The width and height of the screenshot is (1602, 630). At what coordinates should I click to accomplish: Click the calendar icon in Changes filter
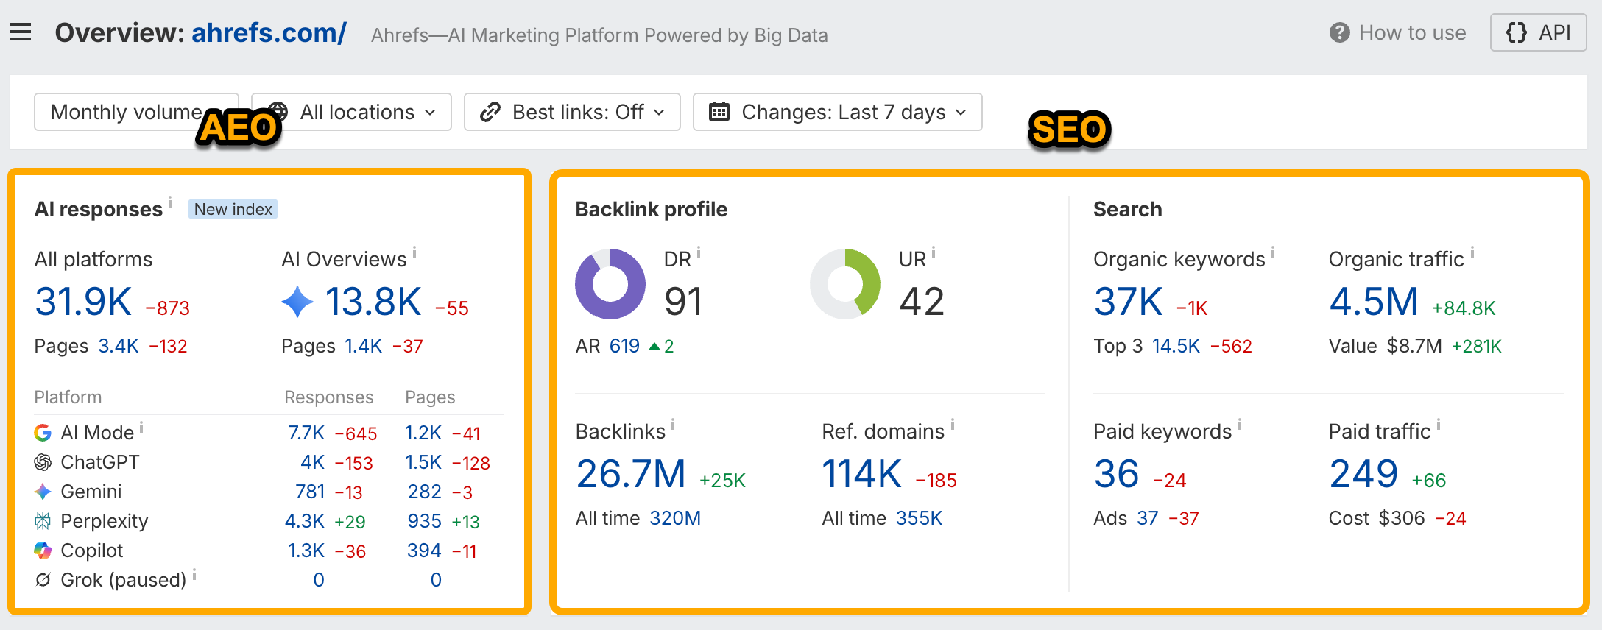click(719, 112)
